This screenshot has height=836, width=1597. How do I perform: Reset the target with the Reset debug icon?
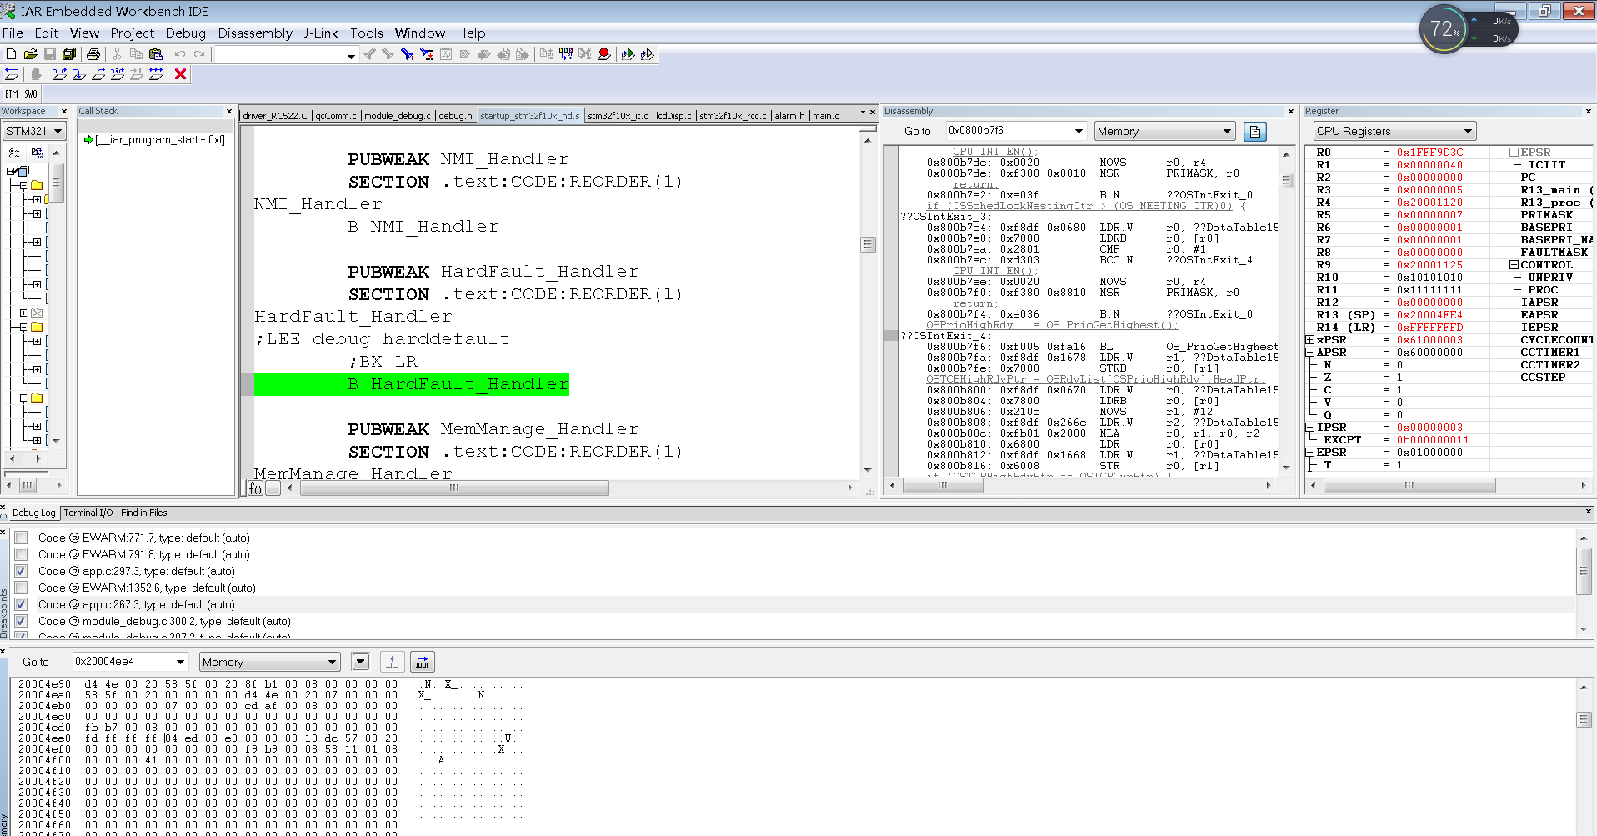12,74
